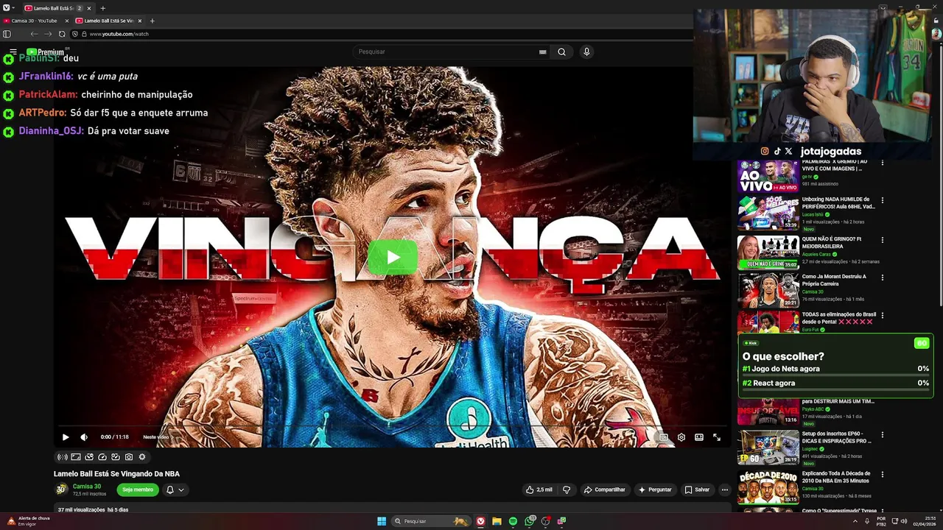The width and height of the screenshot is (943, 530).
Task: Go back with the browser back arrow
Action: coord(34,34)
